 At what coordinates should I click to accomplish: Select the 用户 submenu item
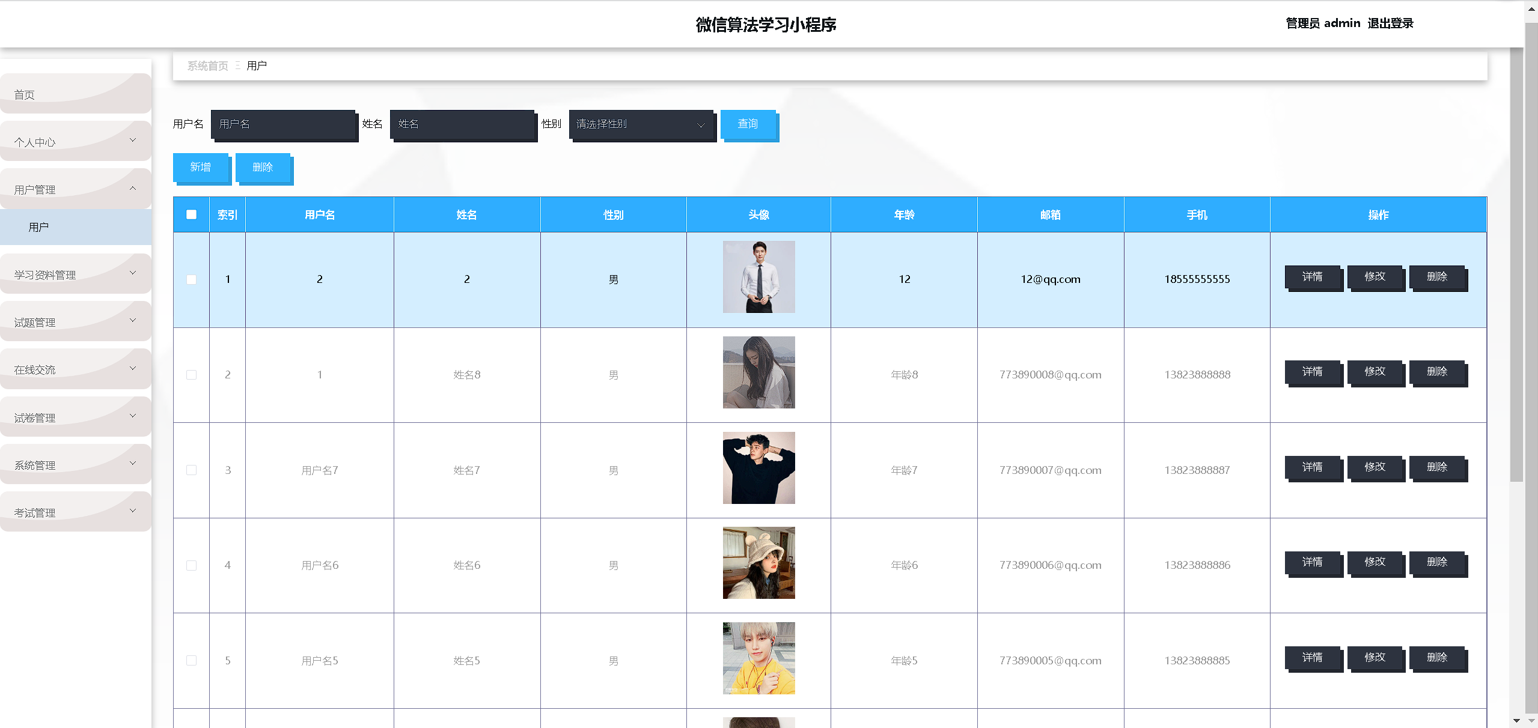(x=76, y=227)
